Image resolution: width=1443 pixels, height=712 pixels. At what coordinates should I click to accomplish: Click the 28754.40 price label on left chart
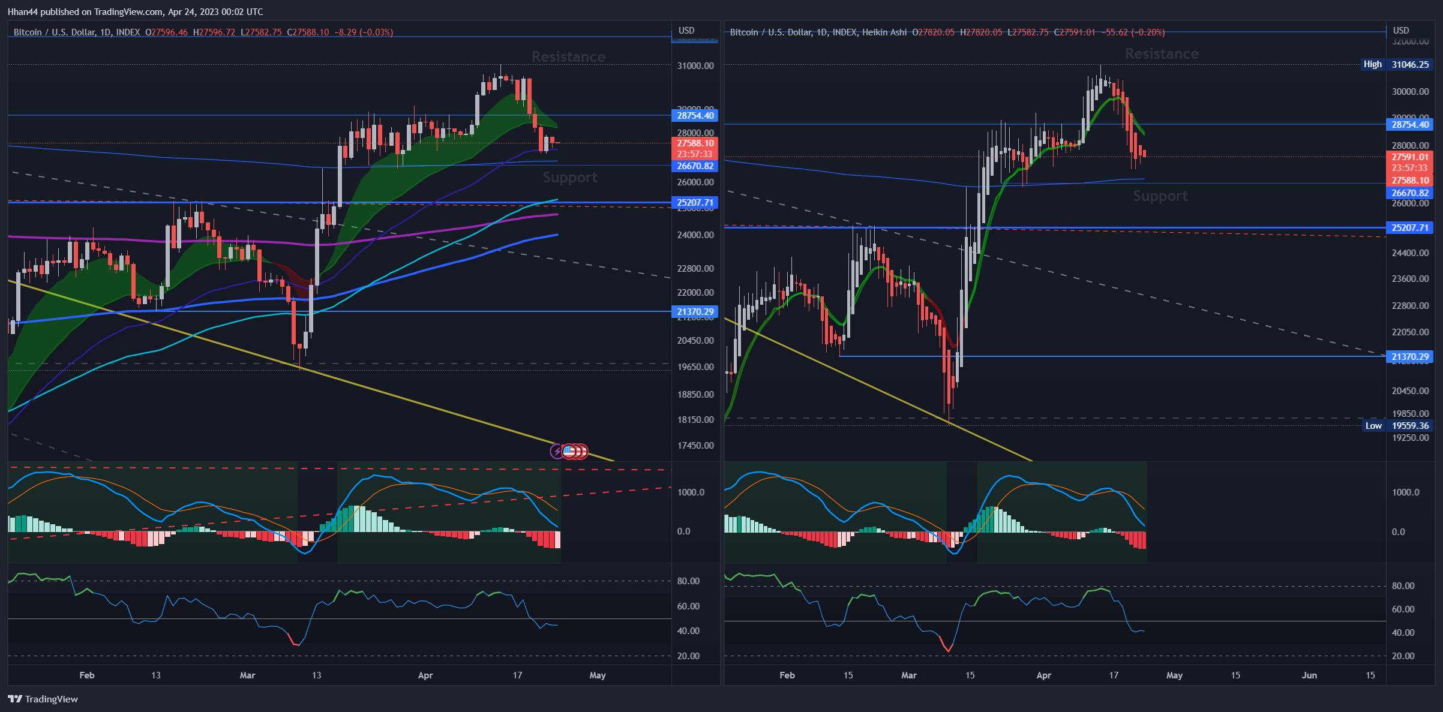pyautogui.click(x=695, y=116)
